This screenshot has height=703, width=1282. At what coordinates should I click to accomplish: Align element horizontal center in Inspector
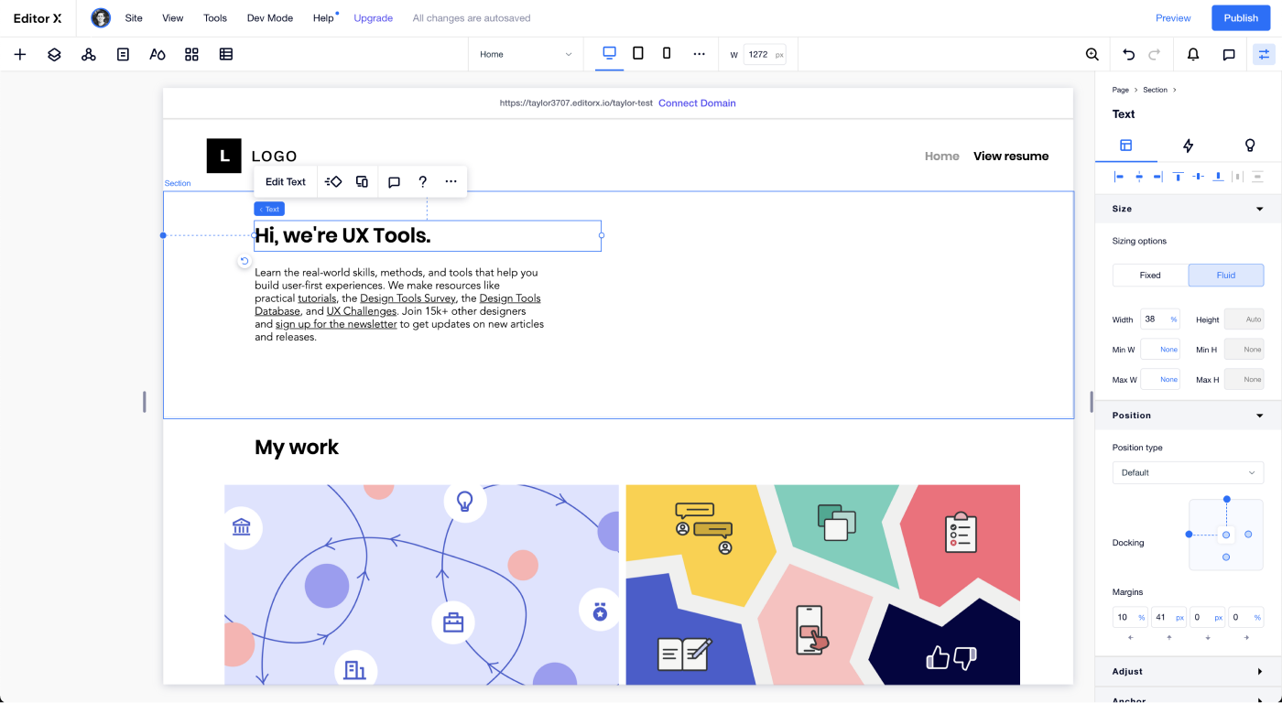tap(1139, 176)
